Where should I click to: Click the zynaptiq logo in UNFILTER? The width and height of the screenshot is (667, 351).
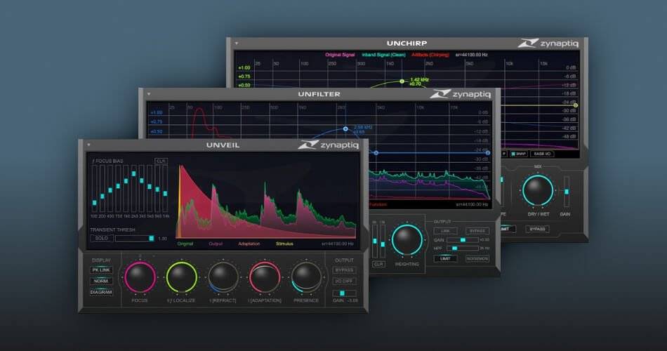point(460,94)
